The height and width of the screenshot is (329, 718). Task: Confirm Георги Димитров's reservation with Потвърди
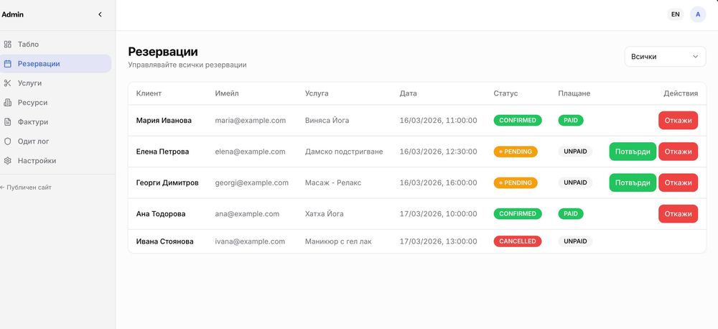tap(633, 183)
